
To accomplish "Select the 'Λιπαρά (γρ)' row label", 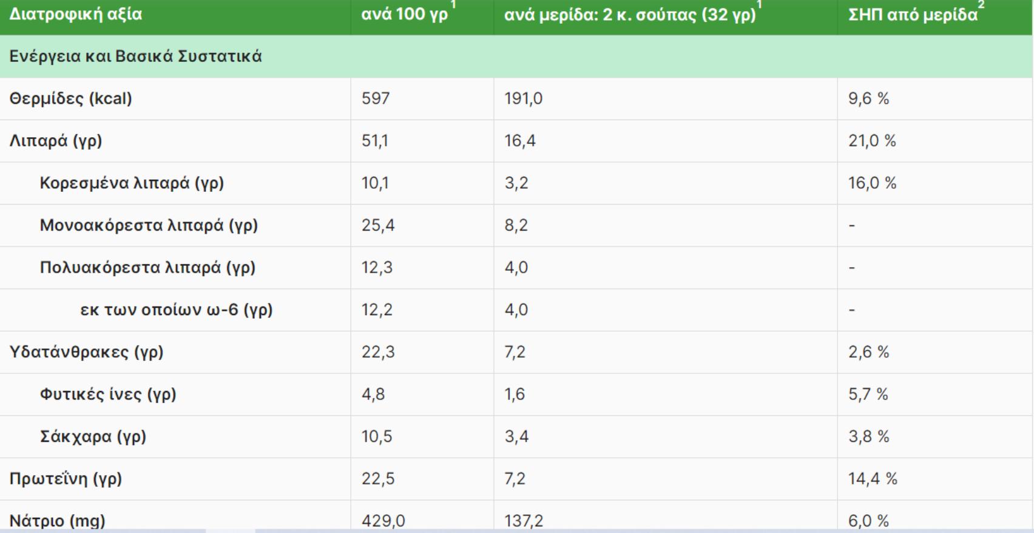I will click(56, 141).
